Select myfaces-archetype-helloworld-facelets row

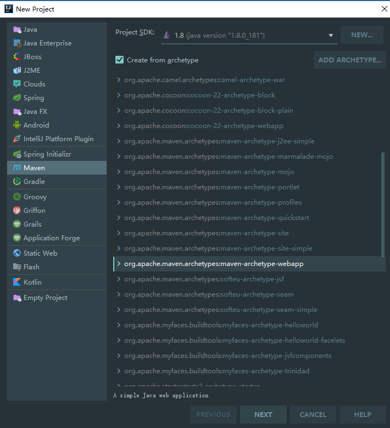coord(249,340)
